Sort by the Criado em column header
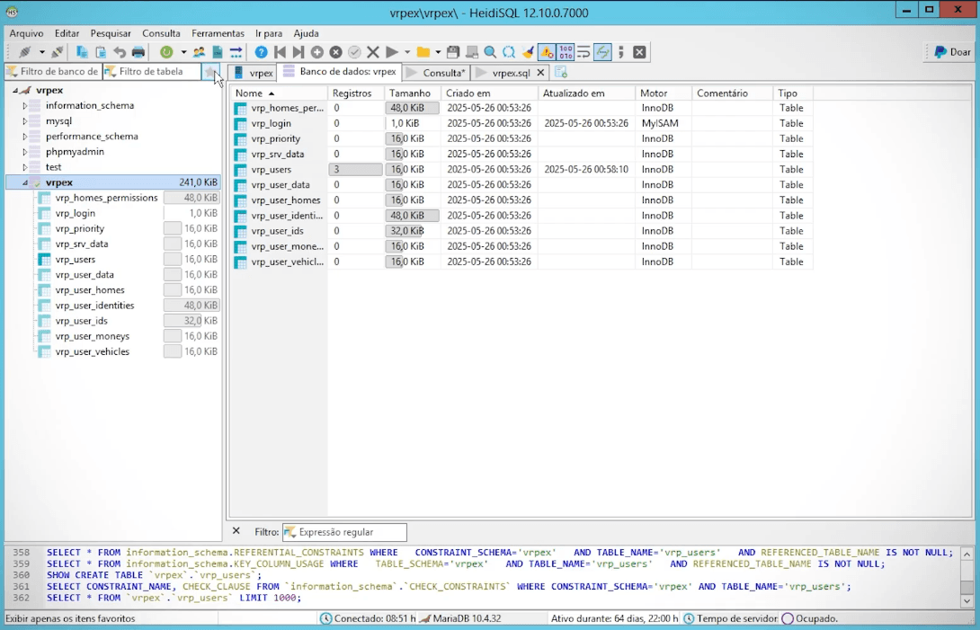The image size is (980, 630). pyautogui.click(x=489, y=93)
